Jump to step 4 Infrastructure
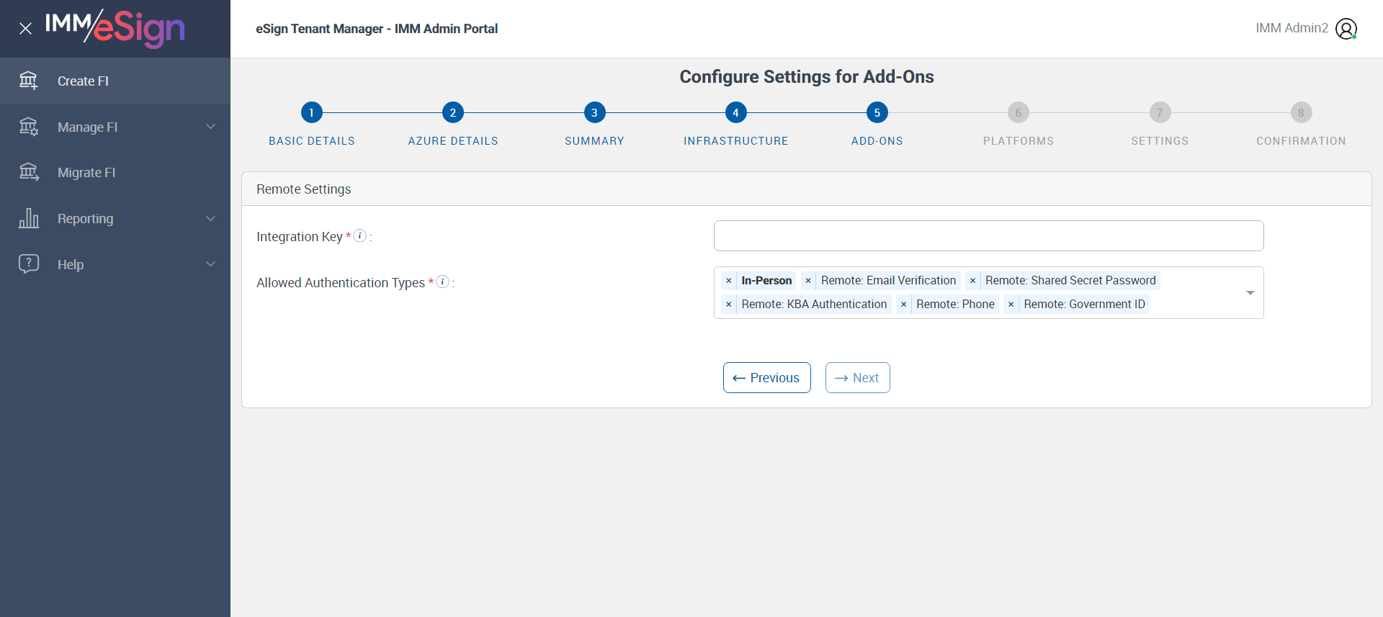 tap(735, 112)
